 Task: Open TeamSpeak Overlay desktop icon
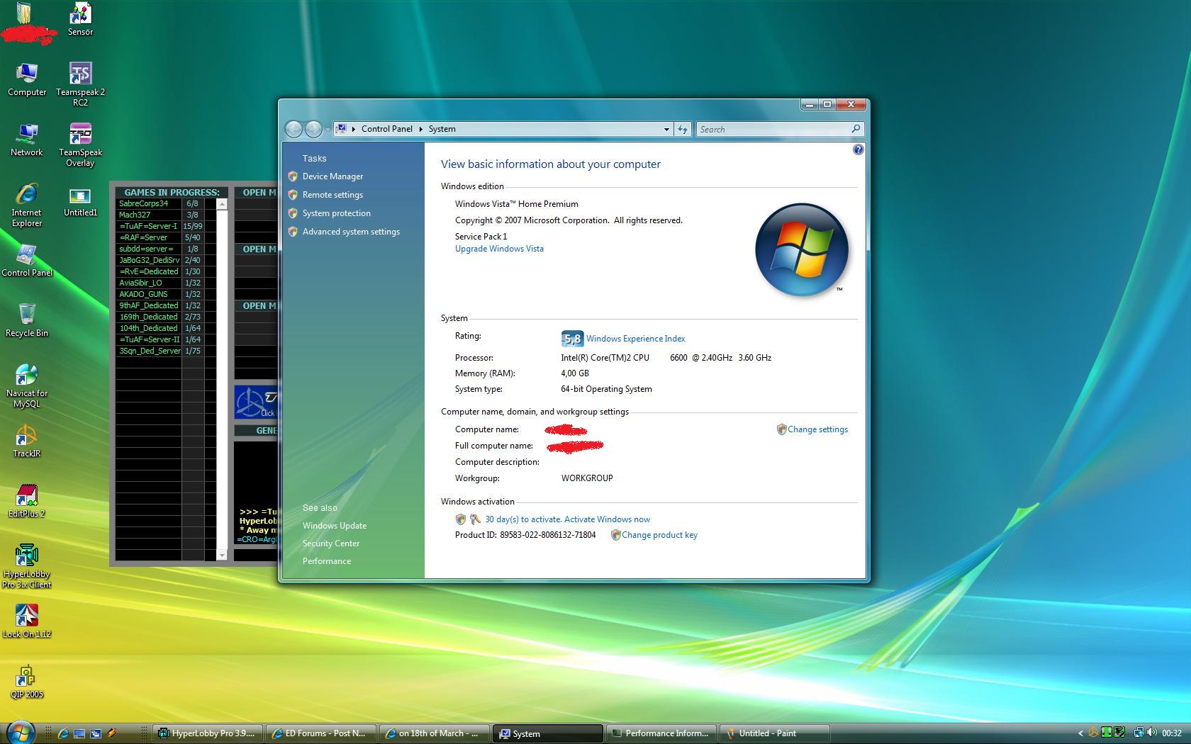(80, 145)
